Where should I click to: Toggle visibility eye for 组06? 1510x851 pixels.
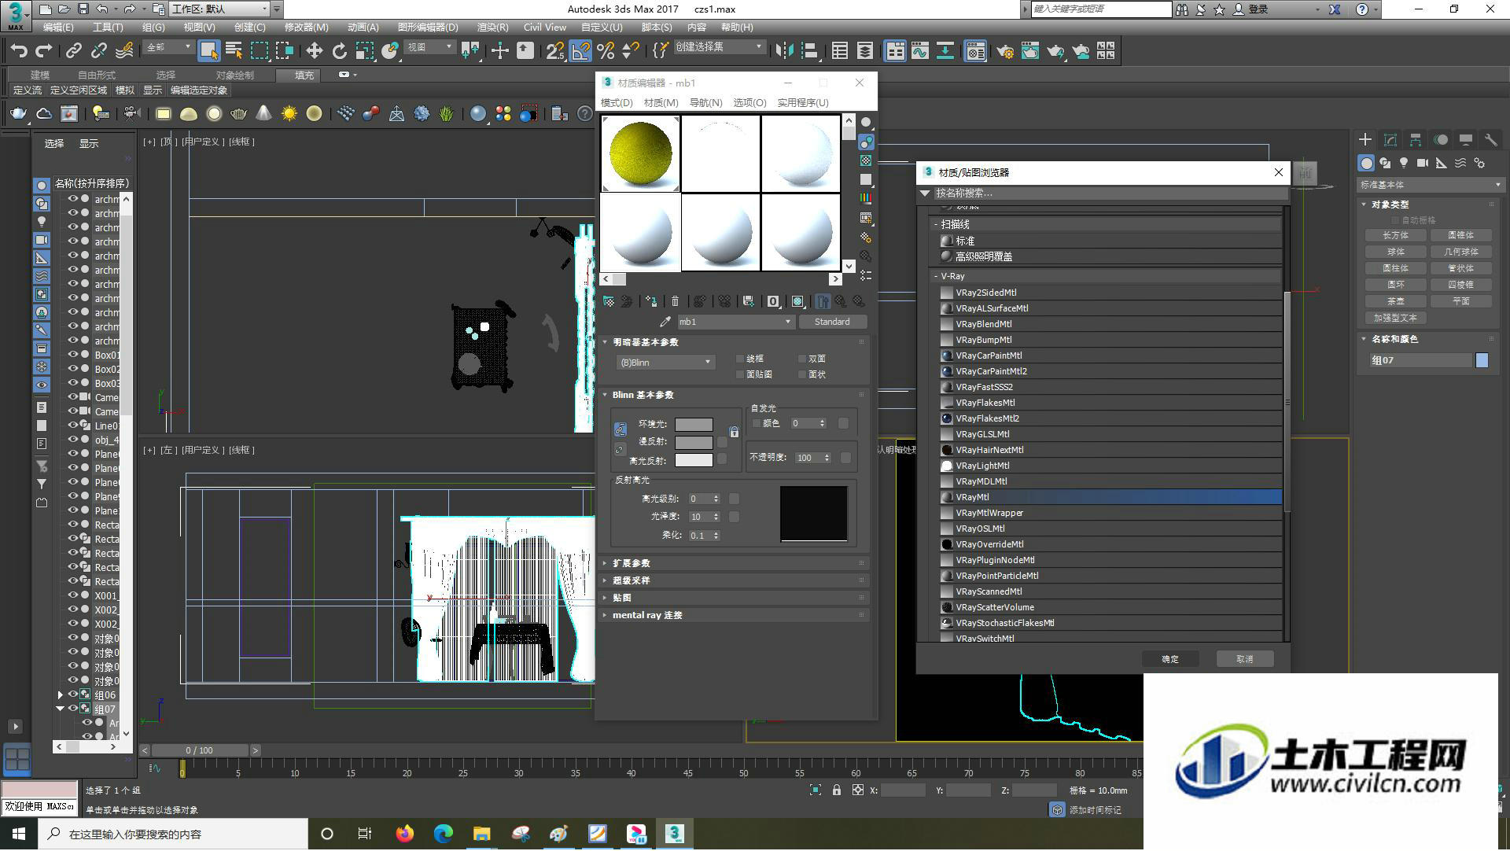pyautogui.click(x=72, y=694)
